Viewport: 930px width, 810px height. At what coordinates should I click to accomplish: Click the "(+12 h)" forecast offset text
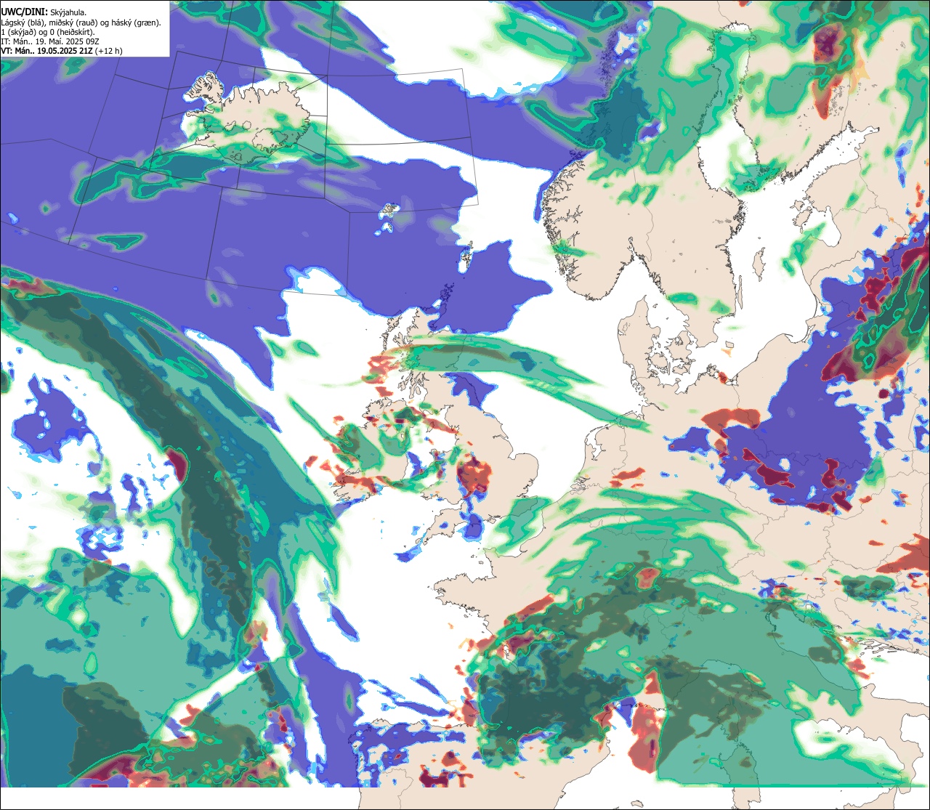tap(108, 52)
